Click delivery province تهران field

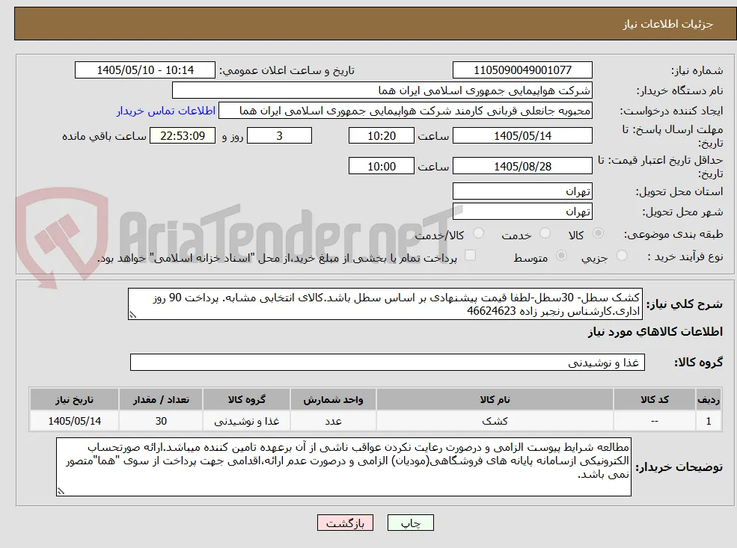coord(522,191)
